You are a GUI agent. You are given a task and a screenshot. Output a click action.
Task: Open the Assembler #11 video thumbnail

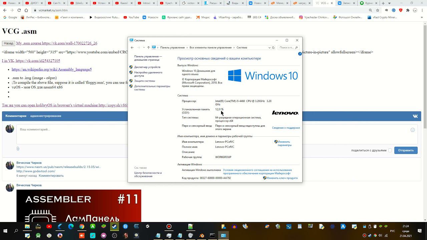(79, 206)
